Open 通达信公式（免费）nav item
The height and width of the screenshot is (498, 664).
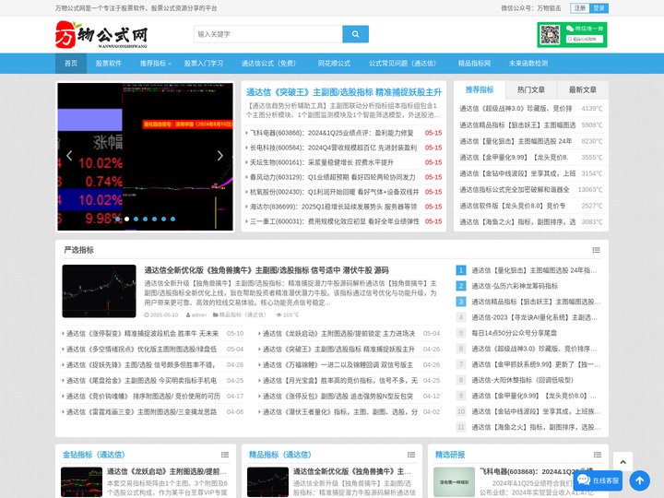268,64
